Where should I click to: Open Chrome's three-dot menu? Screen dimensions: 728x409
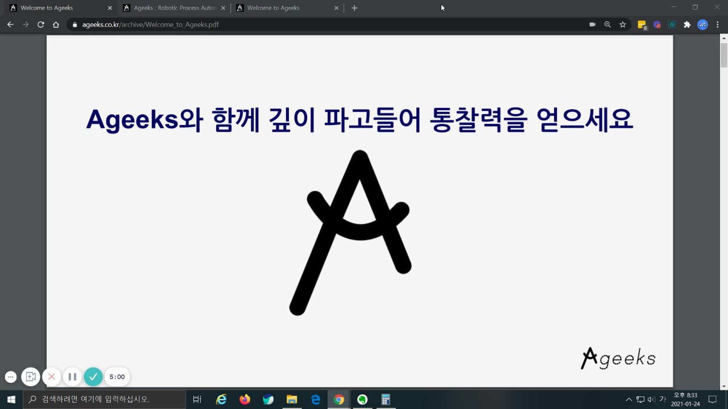pos(718,24)
